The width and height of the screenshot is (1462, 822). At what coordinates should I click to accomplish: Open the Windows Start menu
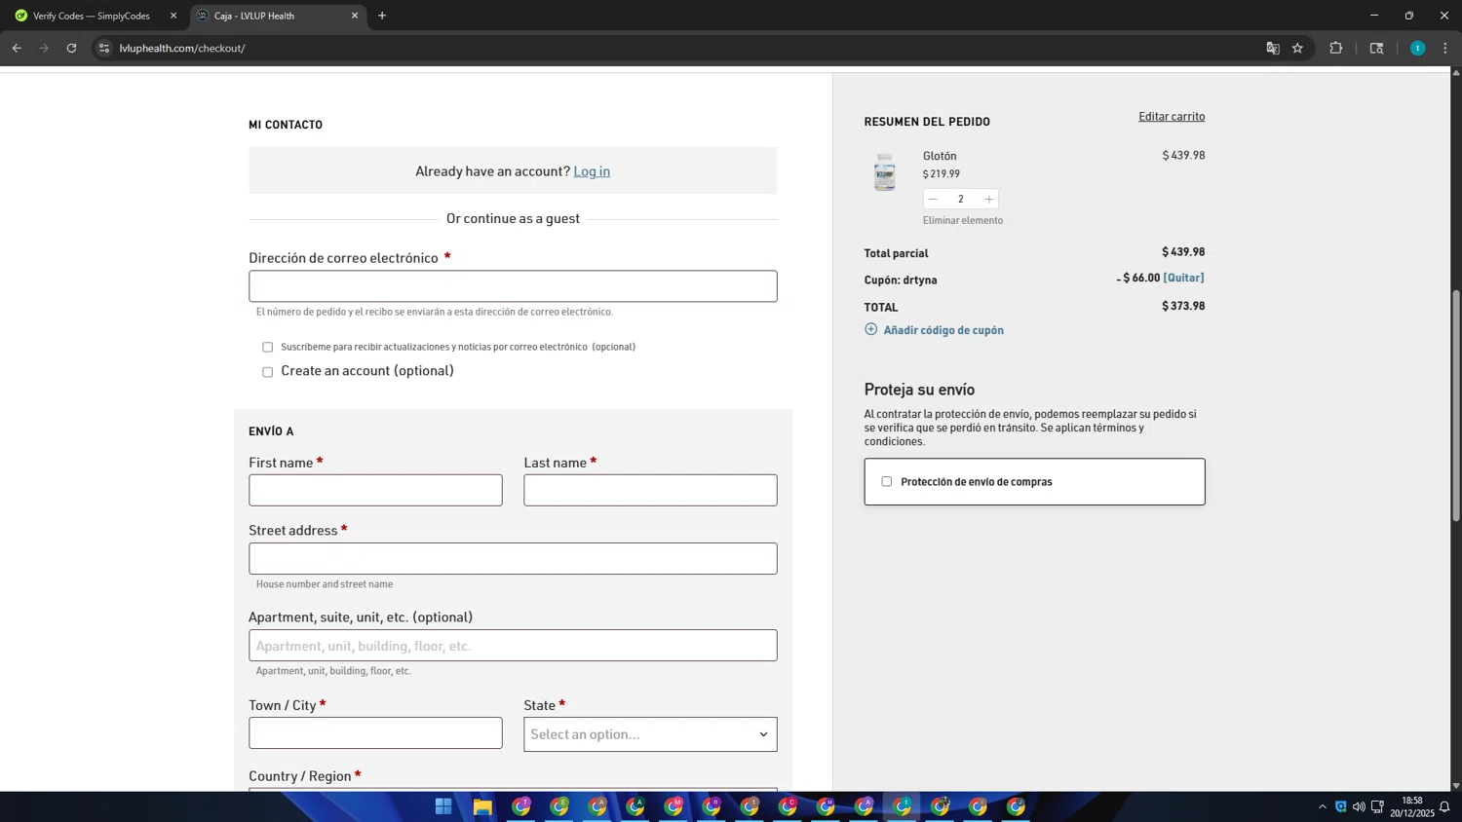click(x=443, y=806)
